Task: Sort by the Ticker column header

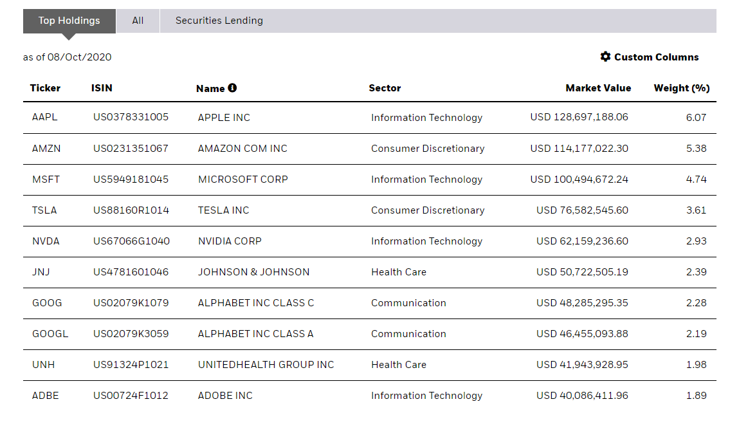Action: click(45, 88)
